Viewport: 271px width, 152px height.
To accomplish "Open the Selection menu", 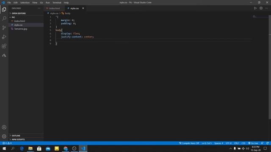I will (x=25, y=3).
